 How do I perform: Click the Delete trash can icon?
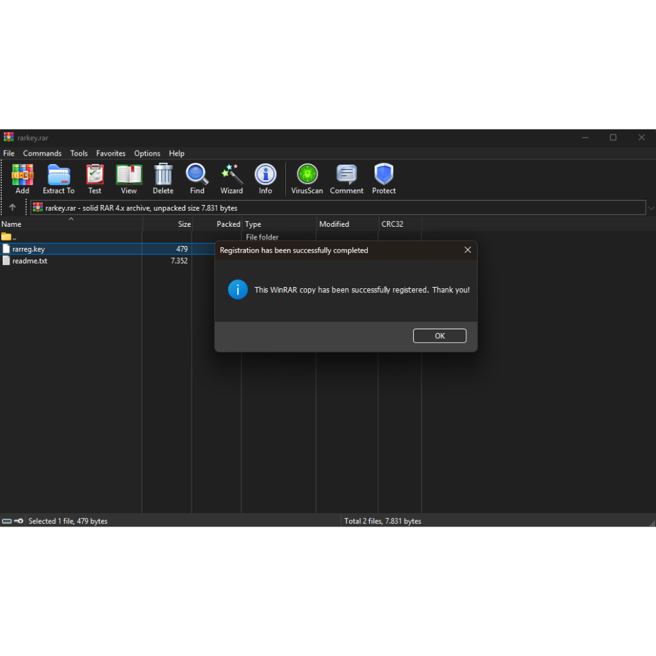(x=163, y=174)
